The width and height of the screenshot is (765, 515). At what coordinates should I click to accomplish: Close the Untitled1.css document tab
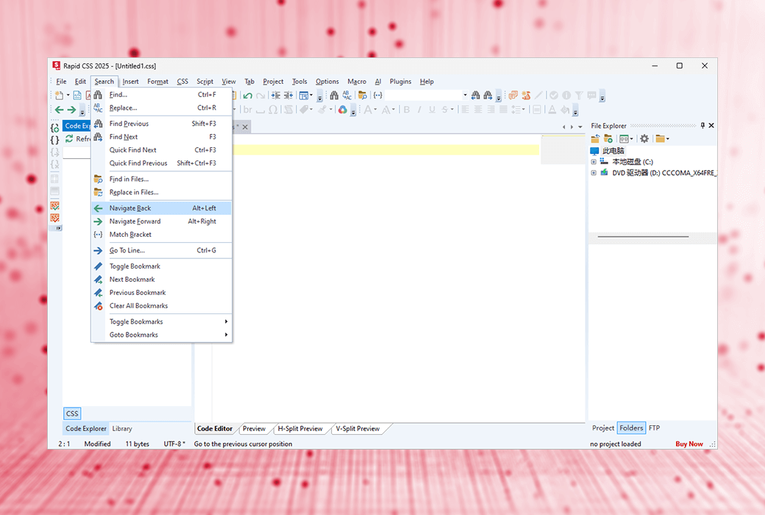click(x=246, y=127)
